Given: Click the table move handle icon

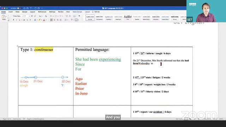Looking at the screenshot, I should coord(17,46).
